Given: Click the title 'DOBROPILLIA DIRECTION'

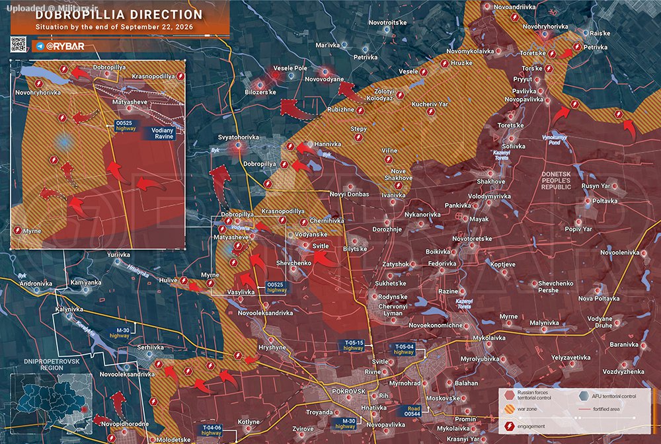Looking at the screenshot, I should [x=119, y=15].
